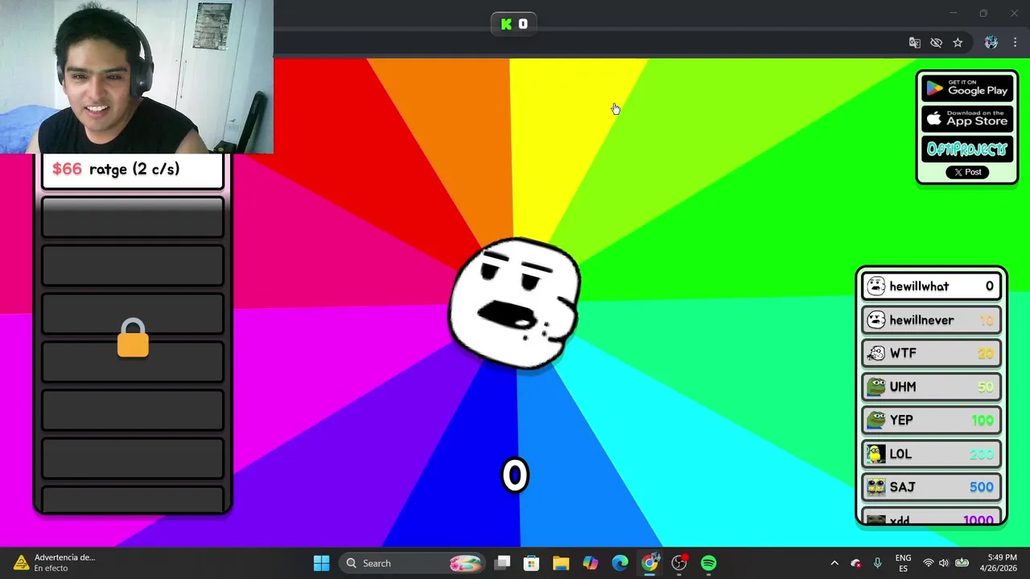
Task: Open the Chrome taskbar icon
Action: pos(649,563)
